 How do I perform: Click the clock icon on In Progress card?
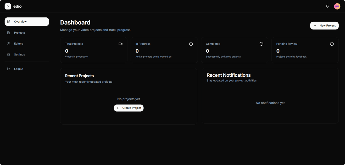pyautogui.click(x=191, y=44)
